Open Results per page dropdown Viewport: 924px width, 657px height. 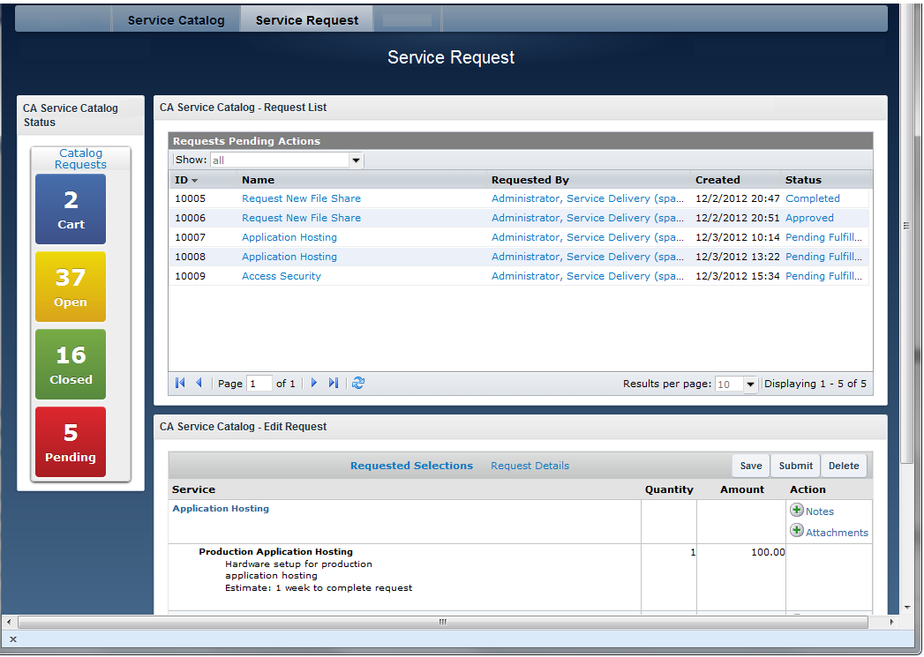tap(750, 384)
